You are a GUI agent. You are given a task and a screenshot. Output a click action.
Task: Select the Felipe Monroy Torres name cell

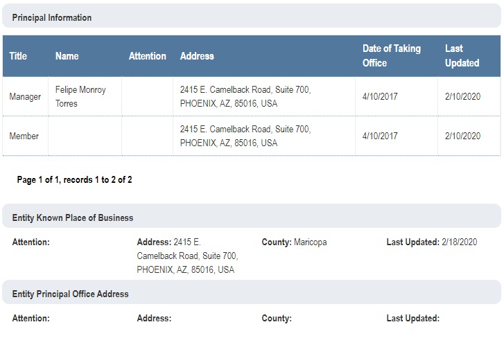tap(80, 97)
